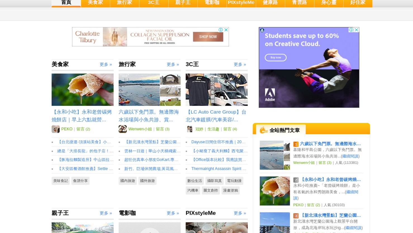Viewport: 413px width, 233px height.
Task: Click 生活趣 category link beside 冠妤
Action: click(213, 129)
